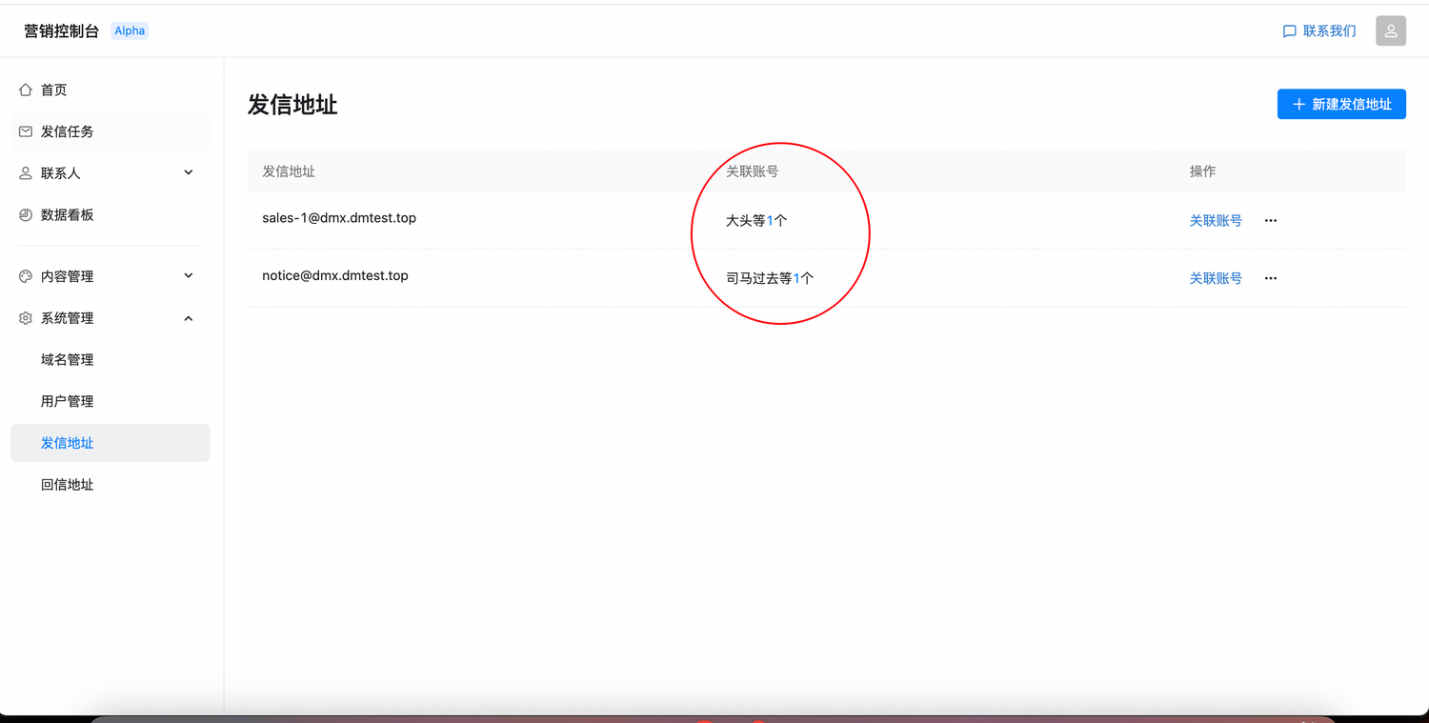Click the envelope icon beside 发信任务
Image resolution: width=1429 pixels, height=723 pixels.
[x=26, y=131]
